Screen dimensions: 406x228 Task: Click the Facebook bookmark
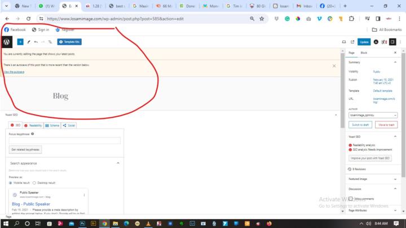[15, 30]
